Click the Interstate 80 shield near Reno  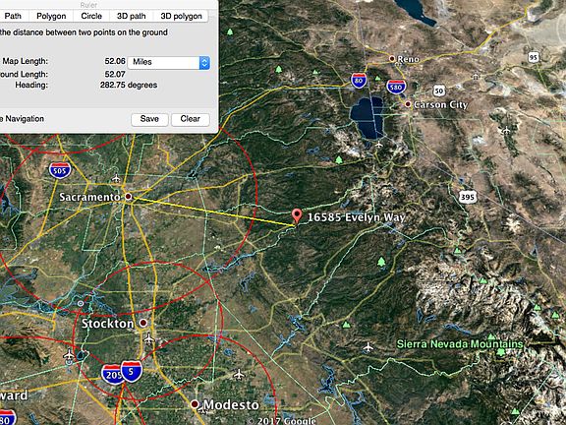pos(359,81)
